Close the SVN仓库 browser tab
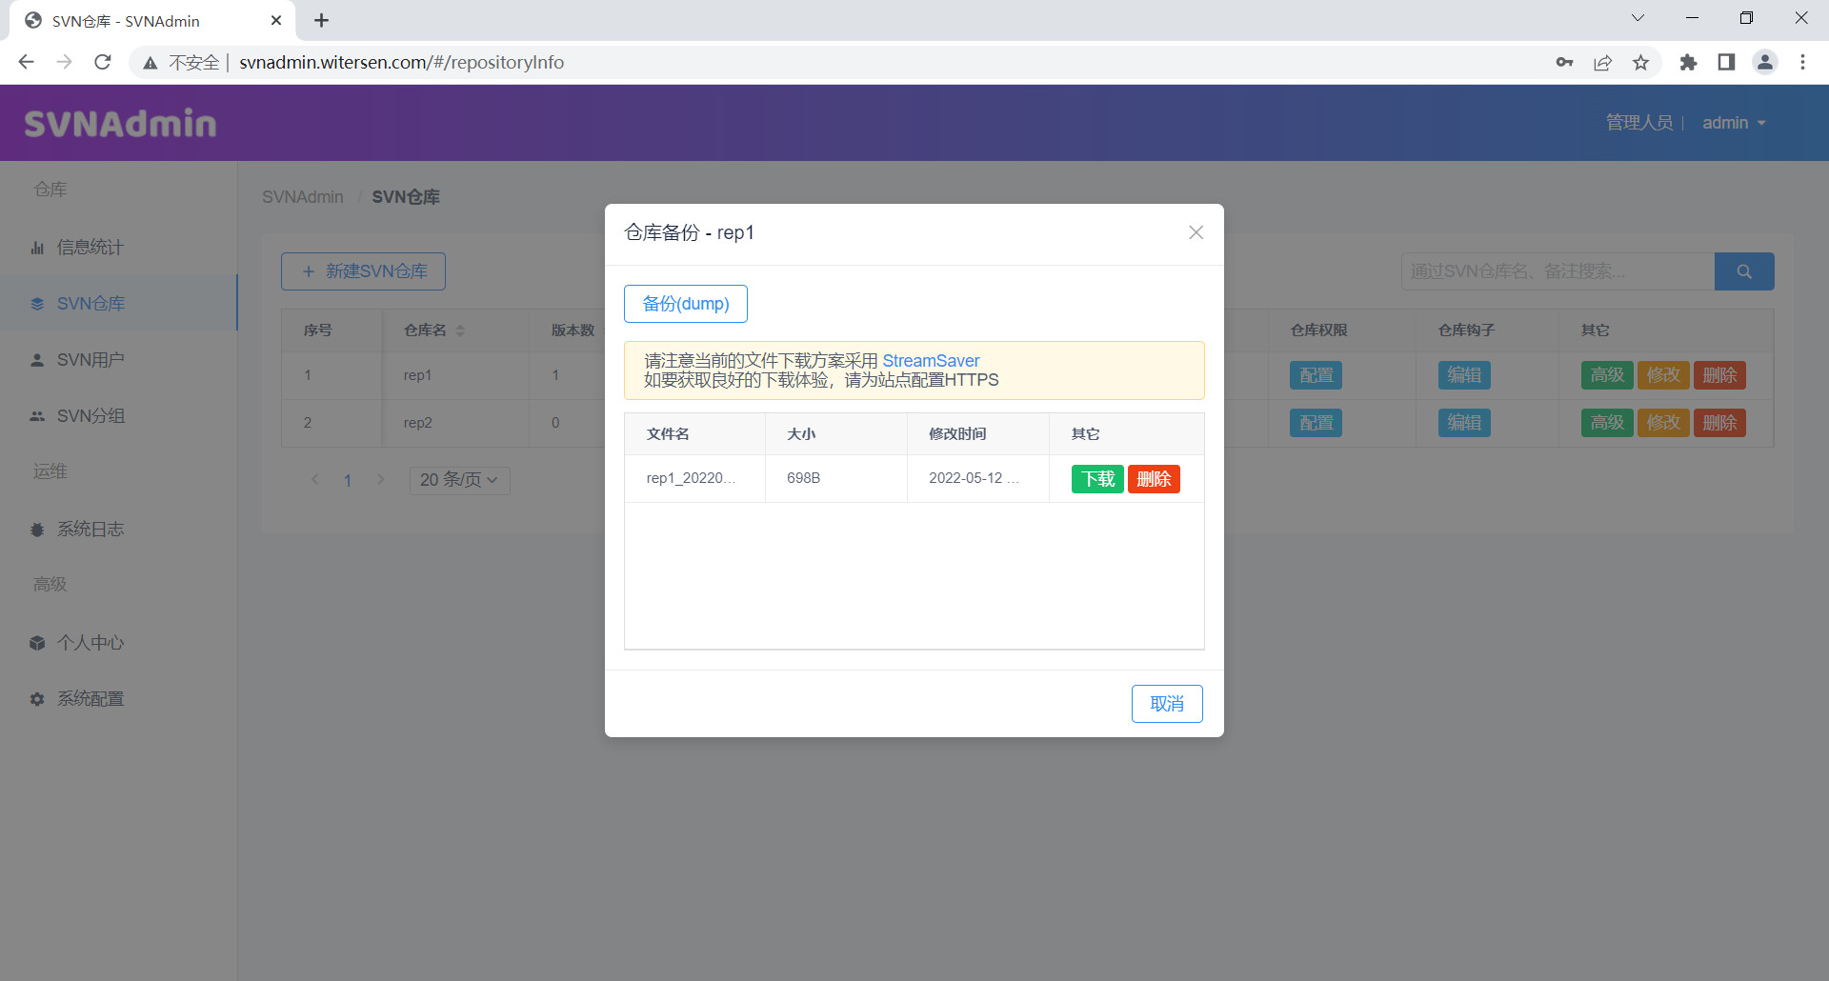 coord(276,20)
